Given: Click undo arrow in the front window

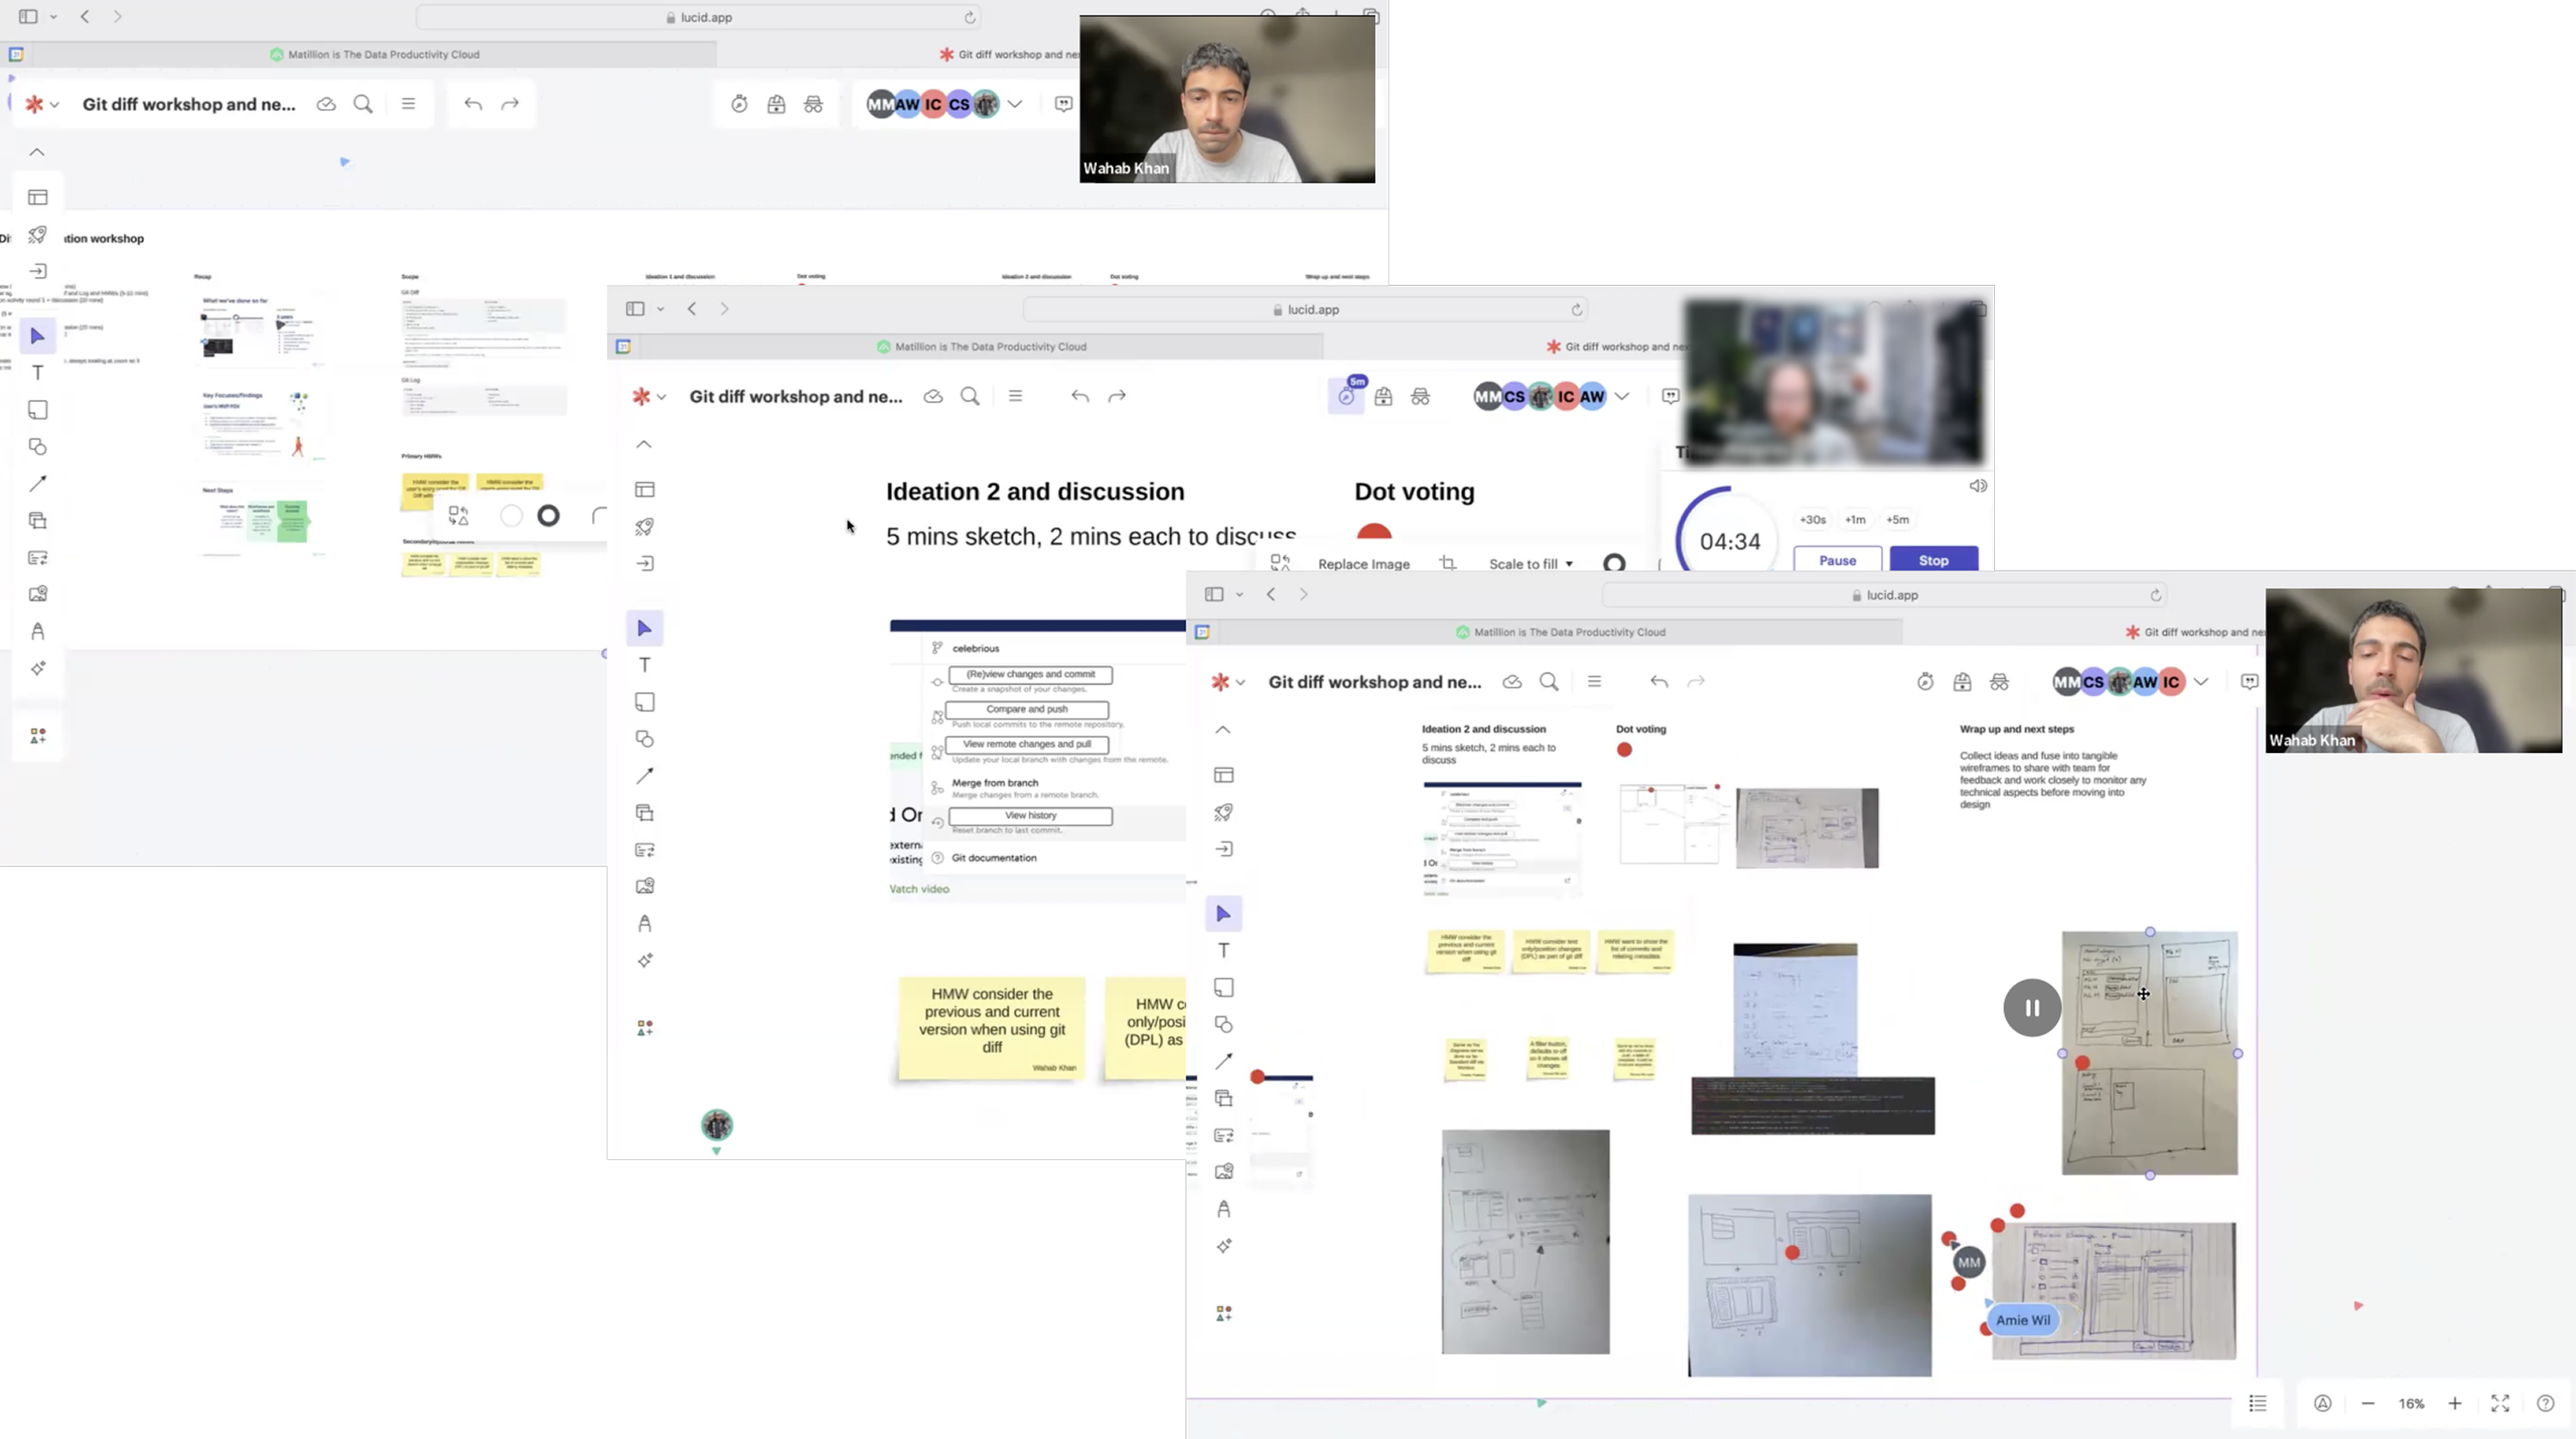Looking at the screenshot, I should (x=1659, y=682).
